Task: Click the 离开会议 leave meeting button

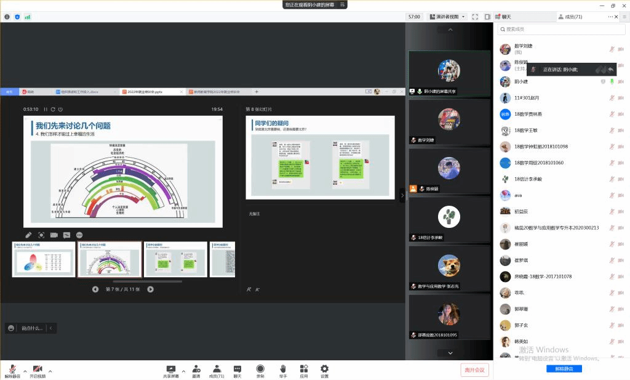Action: point(474,370)
